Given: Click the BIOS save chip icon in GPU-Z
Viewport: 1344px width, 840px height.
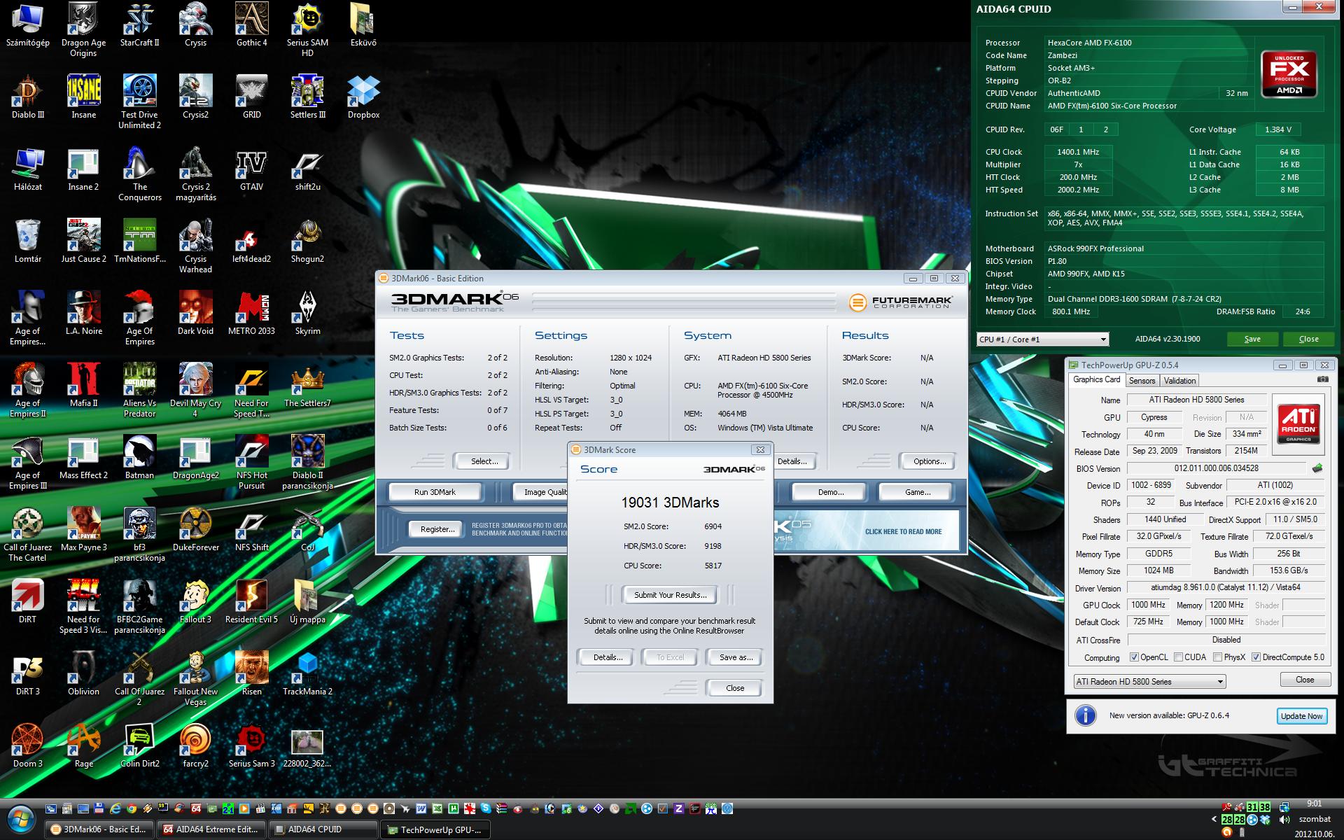Looking at the screenshot, I should pos(1317,468).
